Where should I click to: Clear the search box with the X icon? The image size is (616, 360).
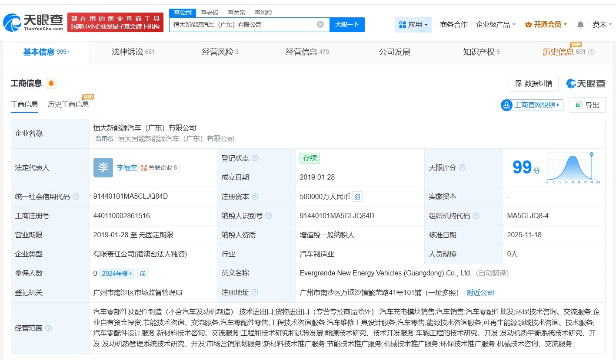[x=320, y=24]
